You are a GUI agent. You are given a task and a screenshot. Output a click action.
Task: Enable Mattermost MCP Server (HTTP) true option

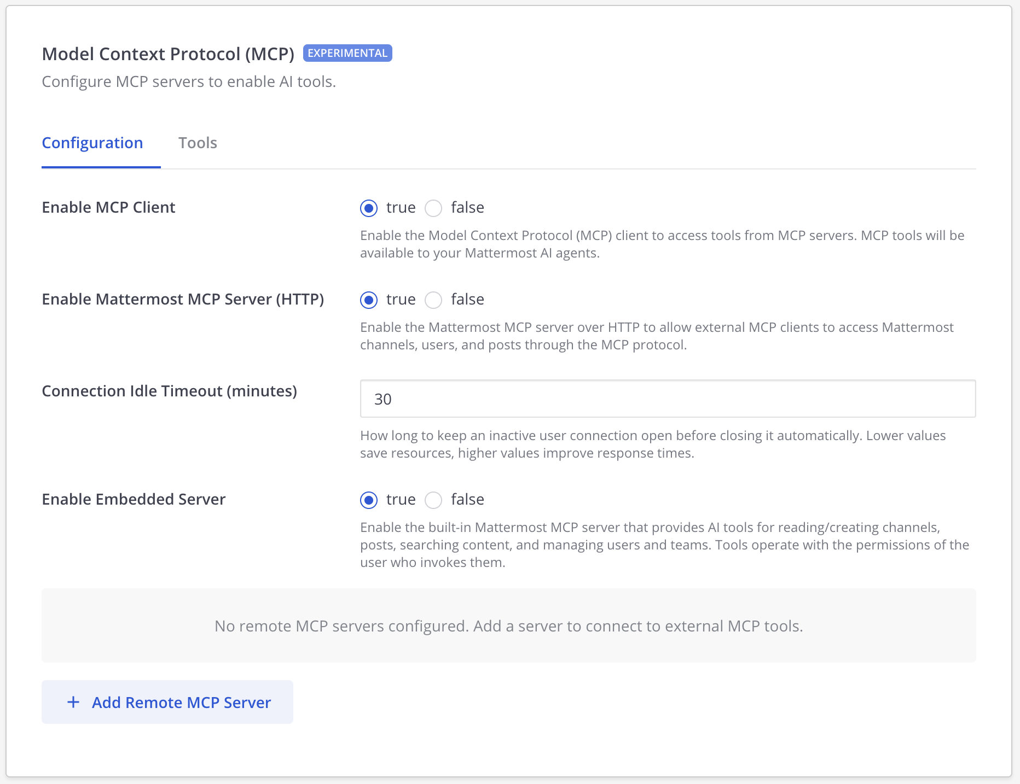pyautogui.click(x=369, y=300)
